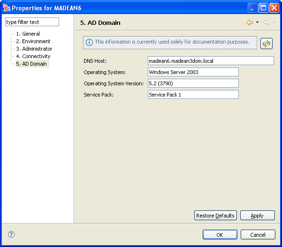The width and height of the screenshot is (282, 247).
Task: Select 1. General in the tree
Action: (x=28, y=34)
